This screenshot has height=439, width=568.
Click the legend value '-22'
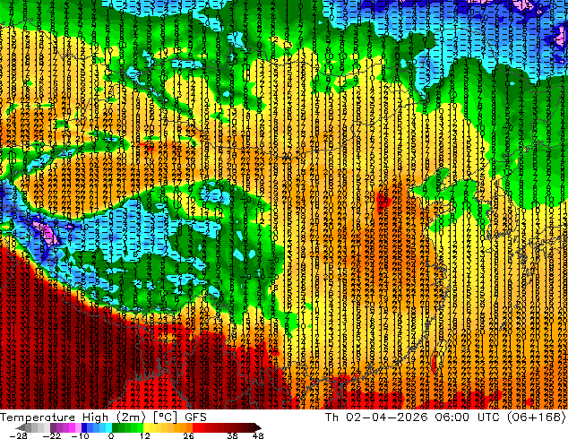point(52,435)
